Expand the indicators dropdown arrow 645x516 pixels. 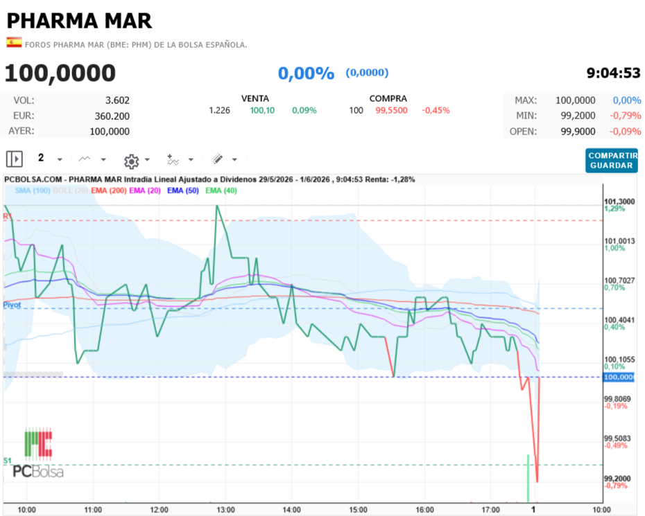click(191, 159)
